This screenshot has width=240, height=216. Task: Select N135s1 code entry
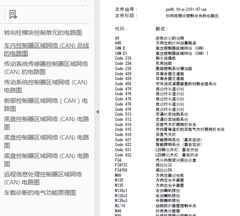[x=121, y=190]
